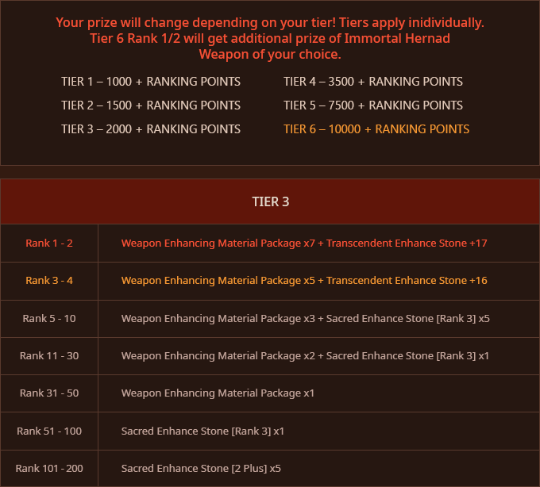Click the TIER 3 table header
This screenshot has height=487, width=540.
pos(270,201)
